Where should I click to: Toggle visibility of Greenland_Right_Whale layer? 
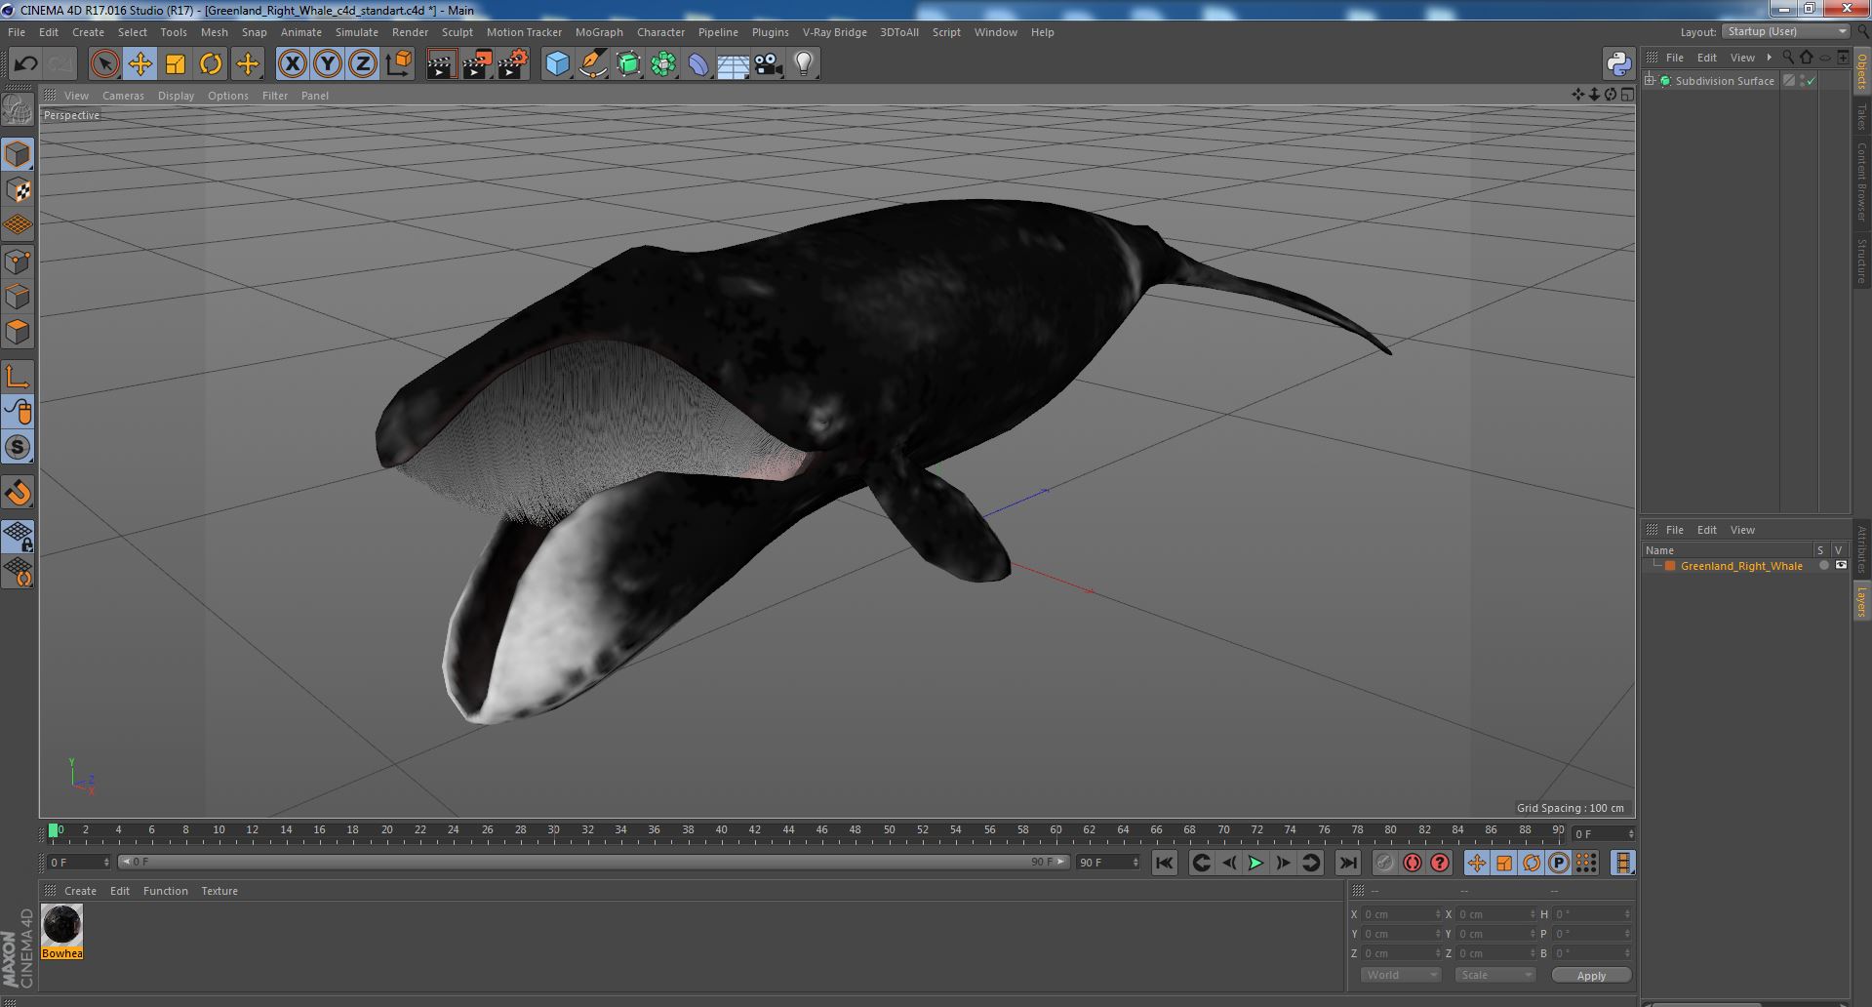coord(1841,566)
